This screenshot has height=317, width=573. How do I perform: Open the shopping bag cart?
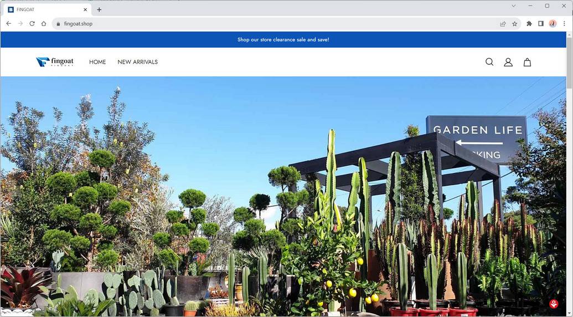(527, 62)
